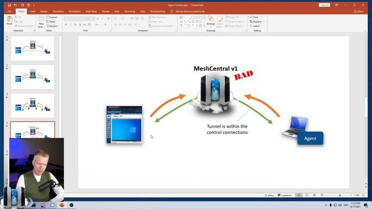Toggle Italic formatting
Viewport: 372px width, 209px height.
70,24
